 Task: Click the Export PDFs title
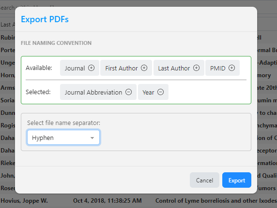click(x=45, y=19)
